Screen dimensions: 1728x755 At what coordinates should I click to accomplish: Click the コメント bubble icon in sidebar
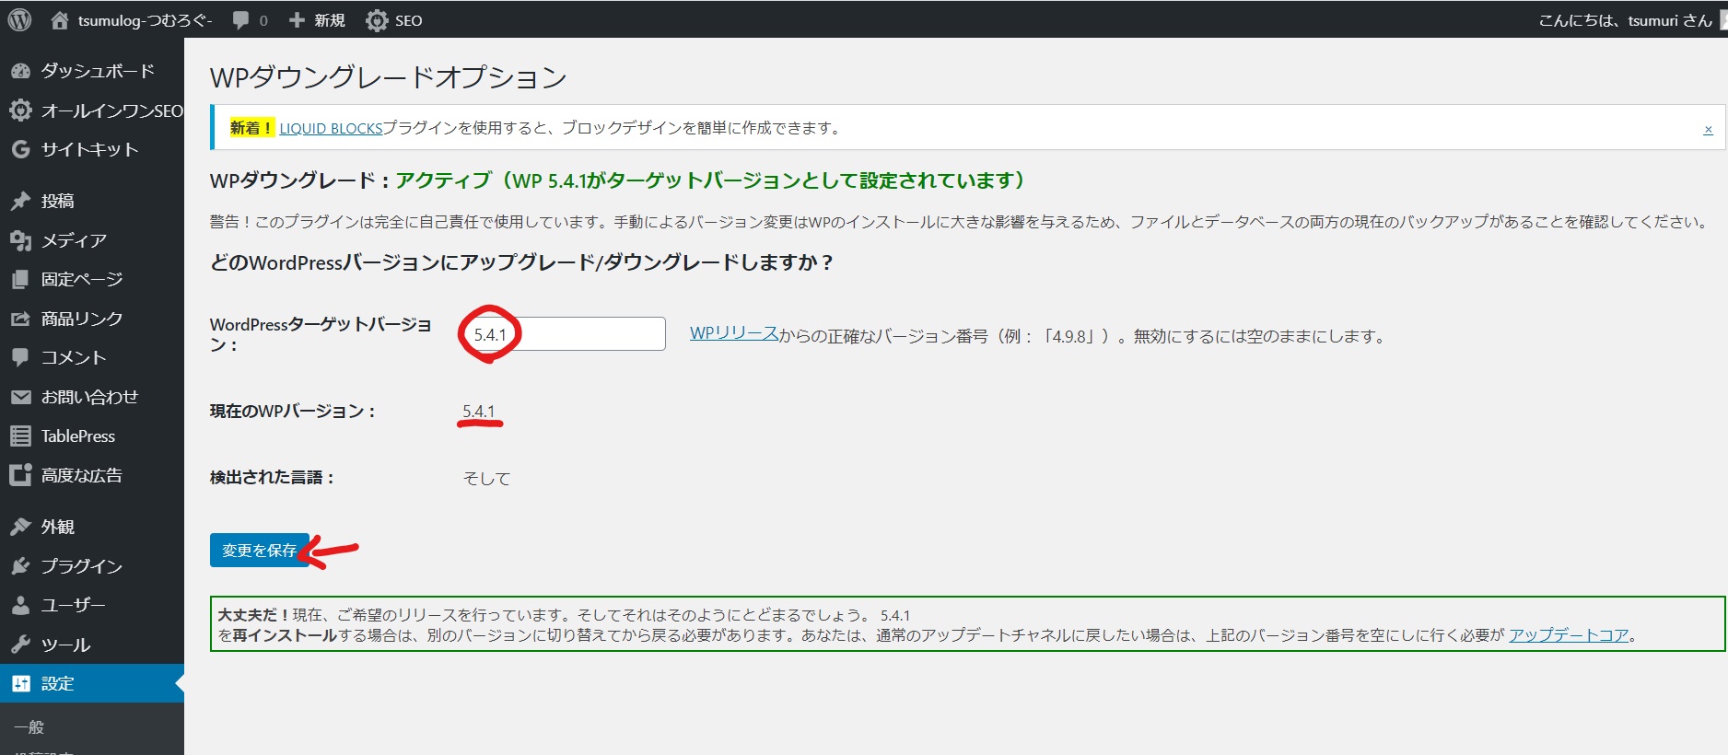[x=20, y=357]
